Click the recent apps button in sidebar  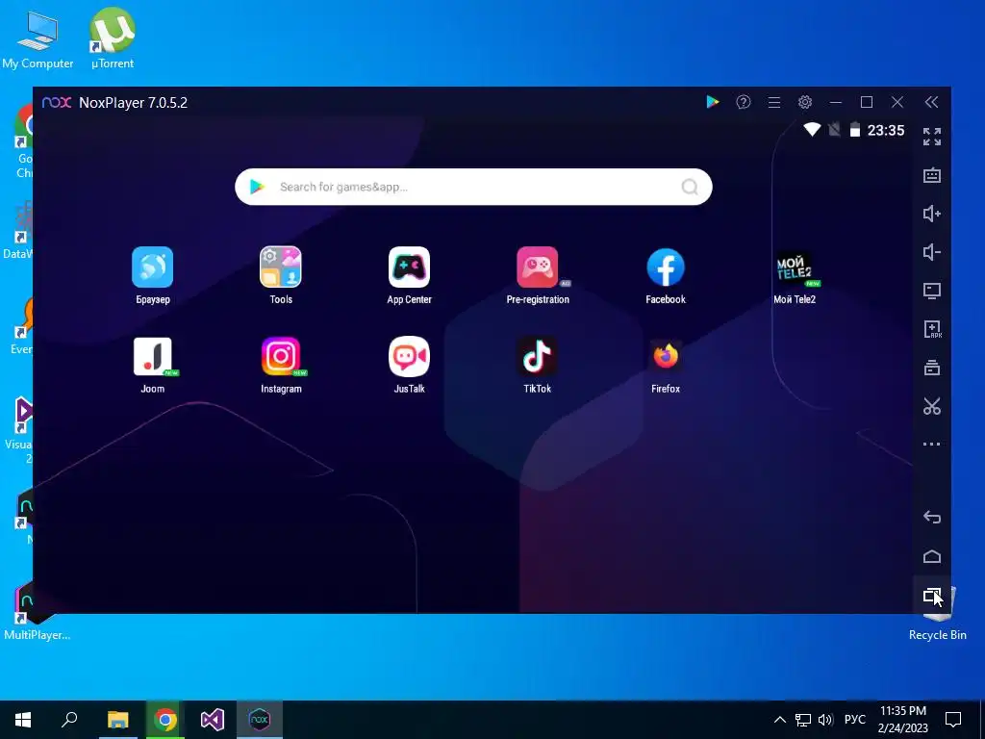tap(932, 595)
